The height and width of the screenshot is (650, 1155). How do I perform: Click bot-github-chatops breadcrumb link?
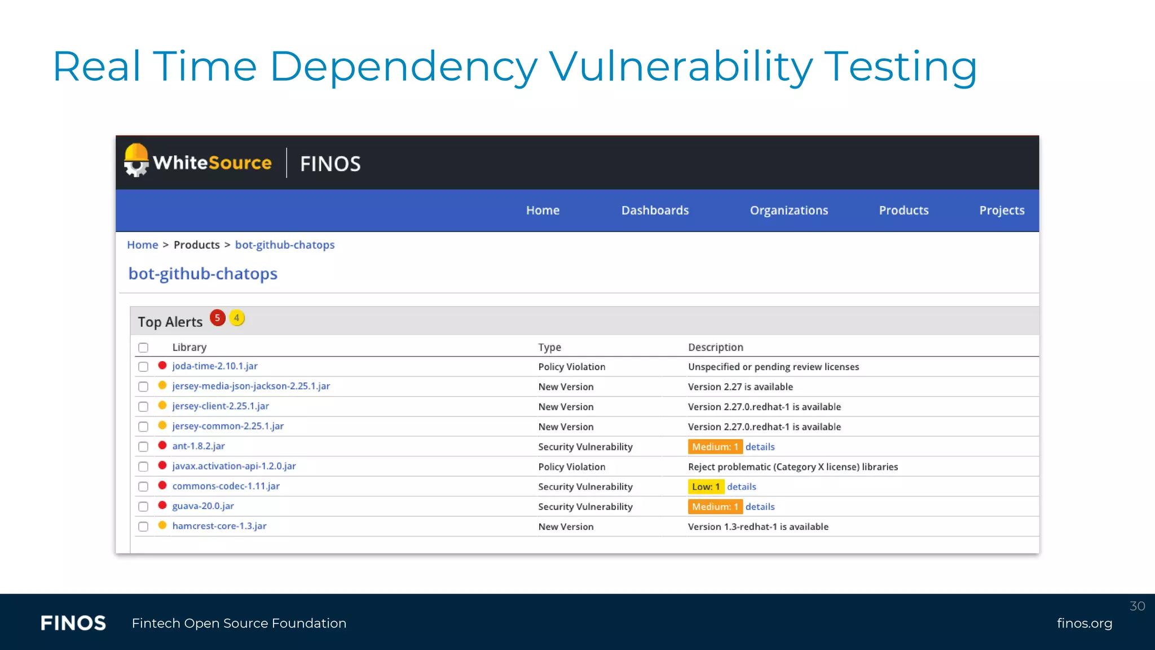pyautogui.click(x=285, y=245)
